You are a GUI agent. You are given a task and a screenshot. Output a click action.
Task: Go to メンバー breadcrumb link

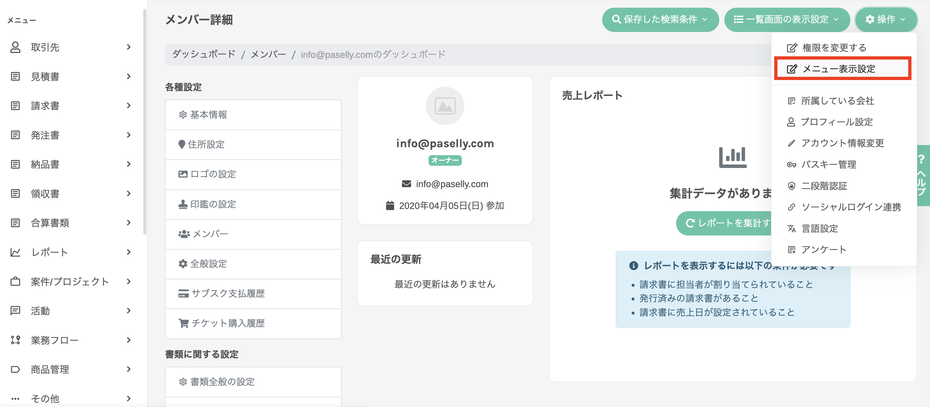click(268, 54)
